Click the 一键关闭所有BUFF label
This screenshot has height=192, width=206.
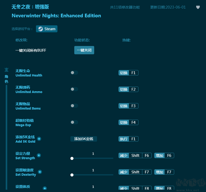coord(31,50)
